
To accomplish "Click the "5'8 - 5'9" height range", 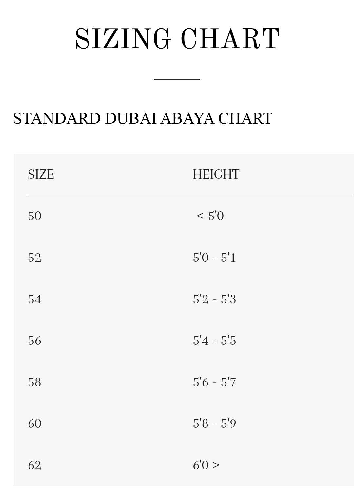I will tap(214, 423).
